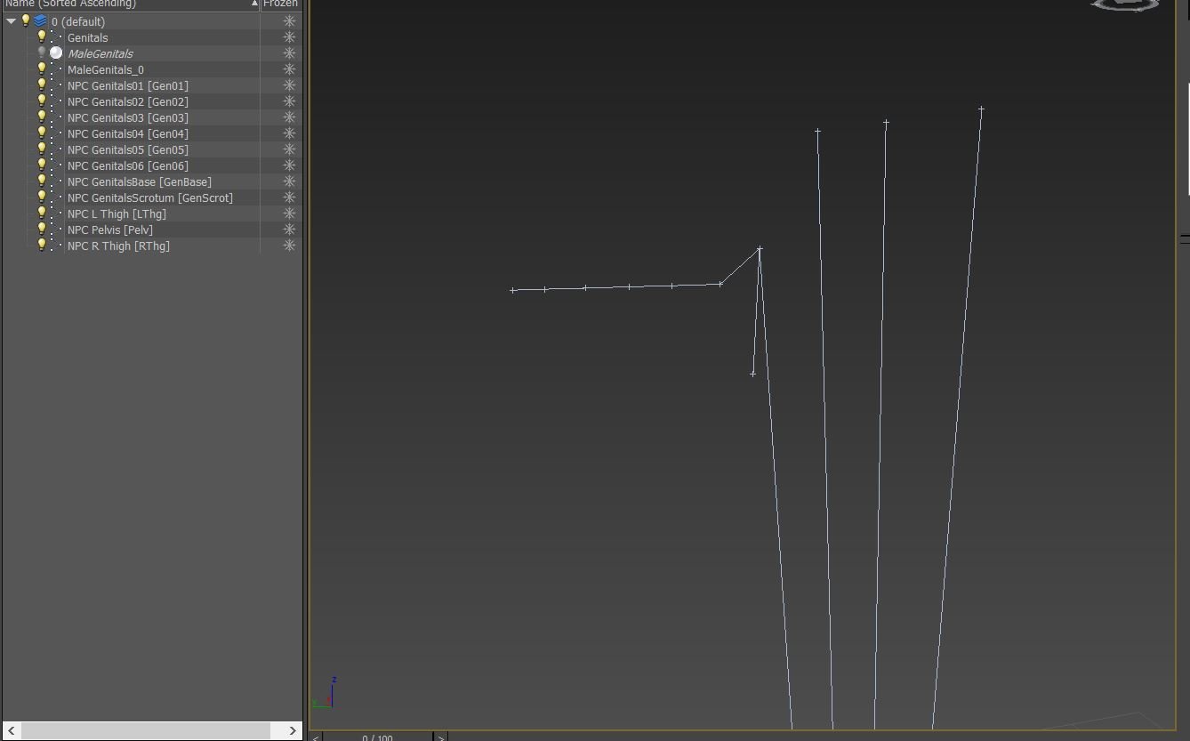Sort by the Name column header
Image resolution: width=1190 pixels, height=741 pixels.
click(x=125, y=4)
